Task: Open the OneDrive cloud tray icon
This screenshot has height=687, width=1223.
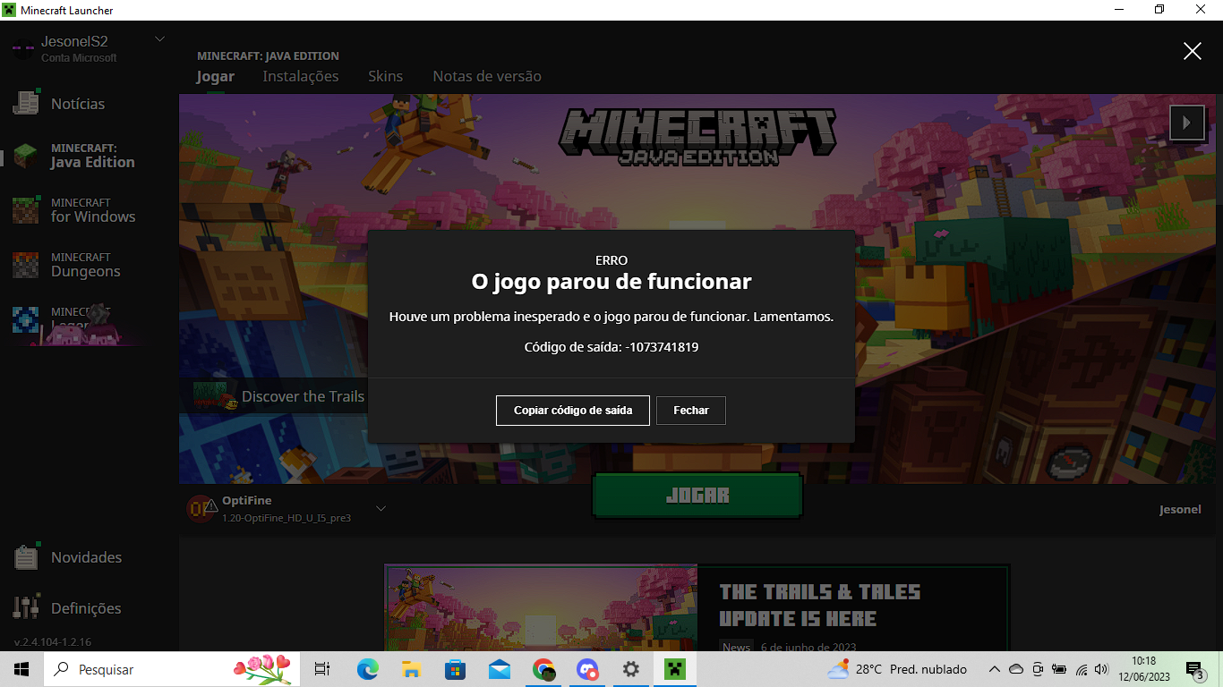Action: tap(1015, 669)
